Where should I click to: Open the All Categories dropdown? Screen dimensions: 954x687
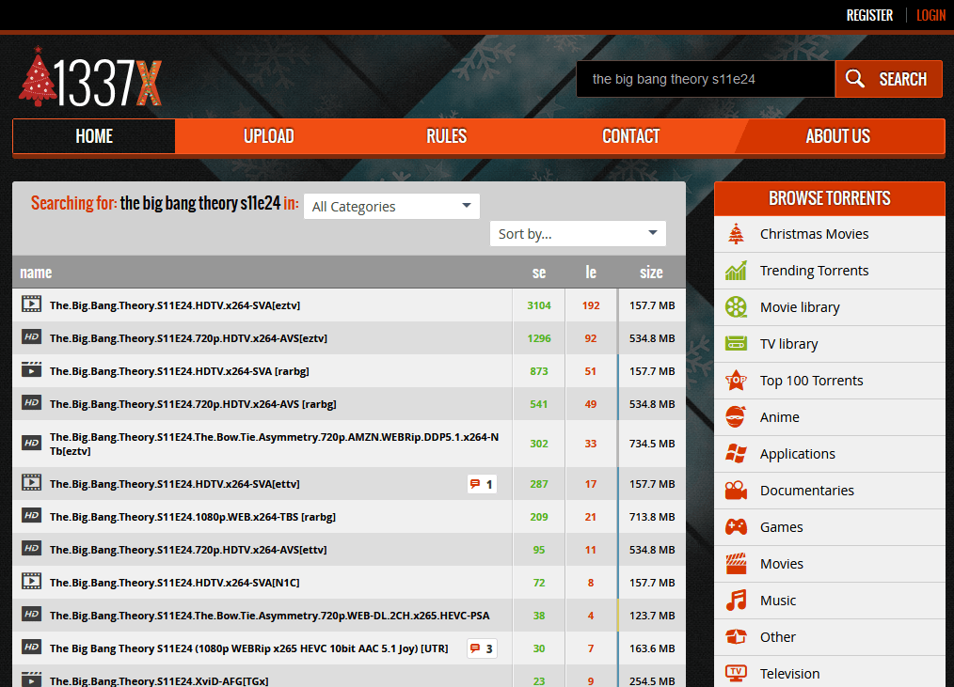click(x=391, y=207)
